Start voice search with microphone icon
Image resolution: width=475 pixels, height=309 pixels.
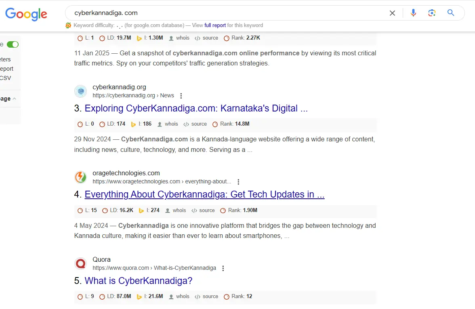click(x=413, y=13)
